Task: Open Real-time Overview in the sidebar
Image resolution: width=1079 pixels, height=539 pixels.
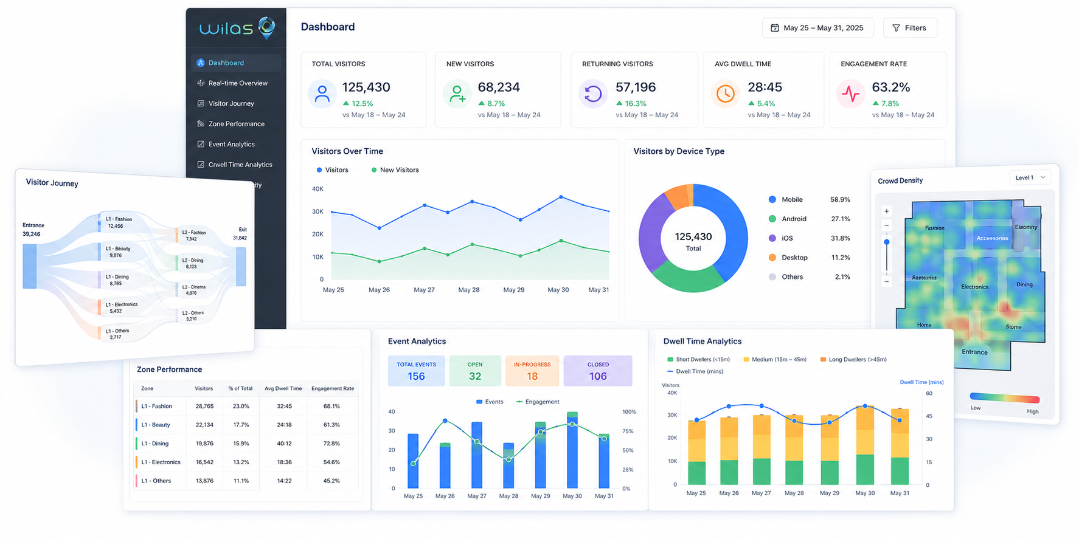Action: click(x=237, y=83)
